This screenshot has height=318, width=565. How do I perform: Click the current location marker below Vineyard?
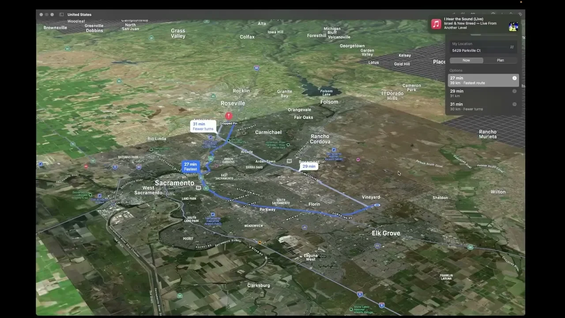click(x=377, y=205)
